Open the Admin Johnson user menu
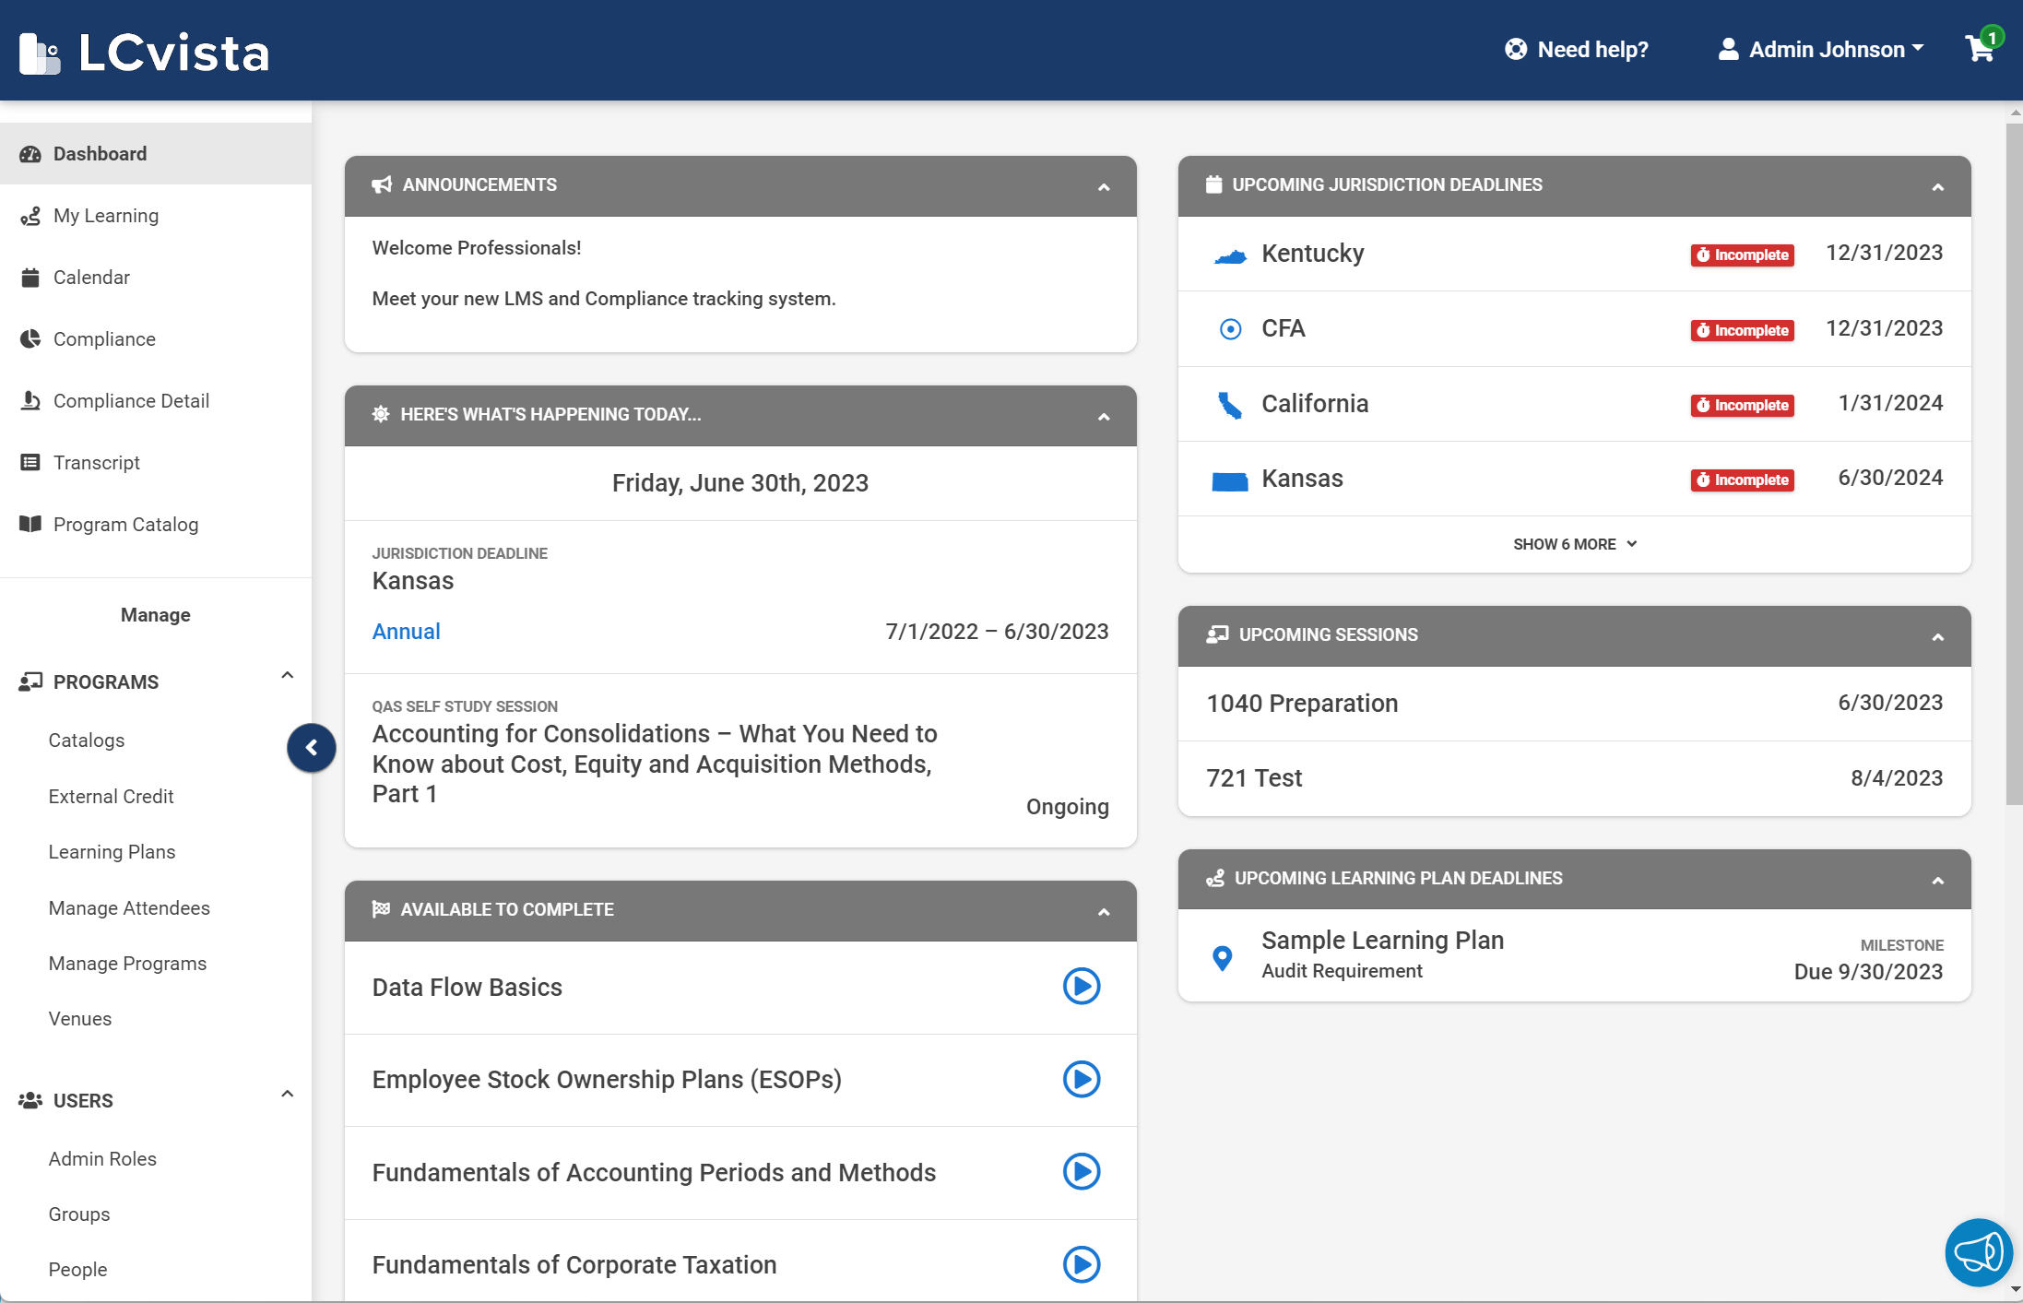The height and width of the screenshot is (1303, 2023). (x=1821, y=50)
